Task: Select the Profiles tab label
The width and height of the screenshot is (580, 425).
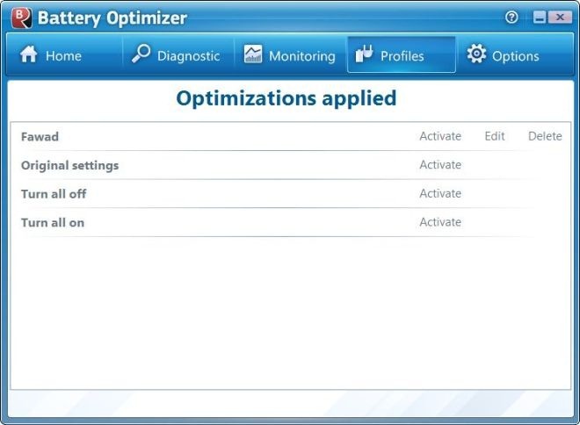Action: [402, 56]
